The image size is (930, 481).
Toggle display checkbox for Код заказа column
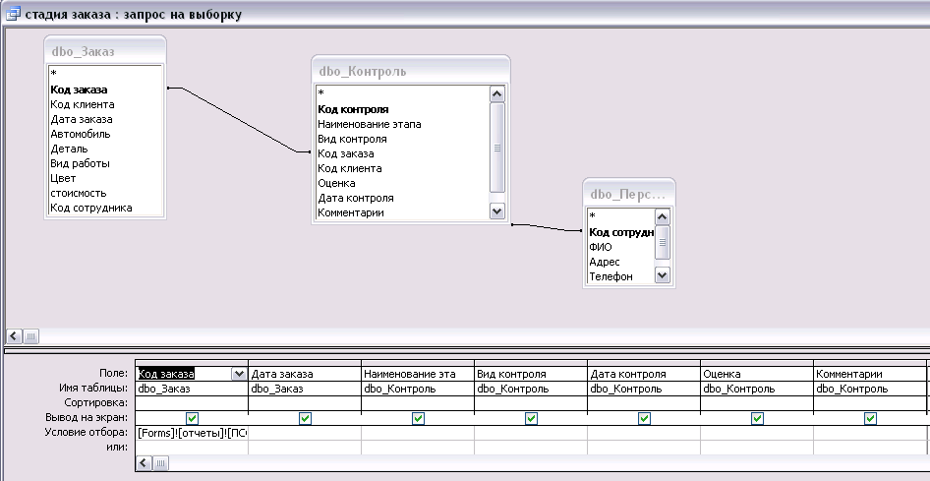192,418
